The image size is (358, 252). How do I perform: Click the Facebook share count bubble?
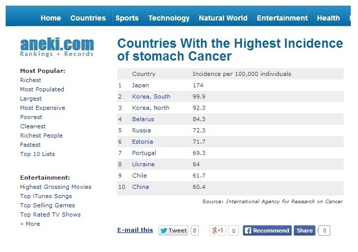pos(324,230)
